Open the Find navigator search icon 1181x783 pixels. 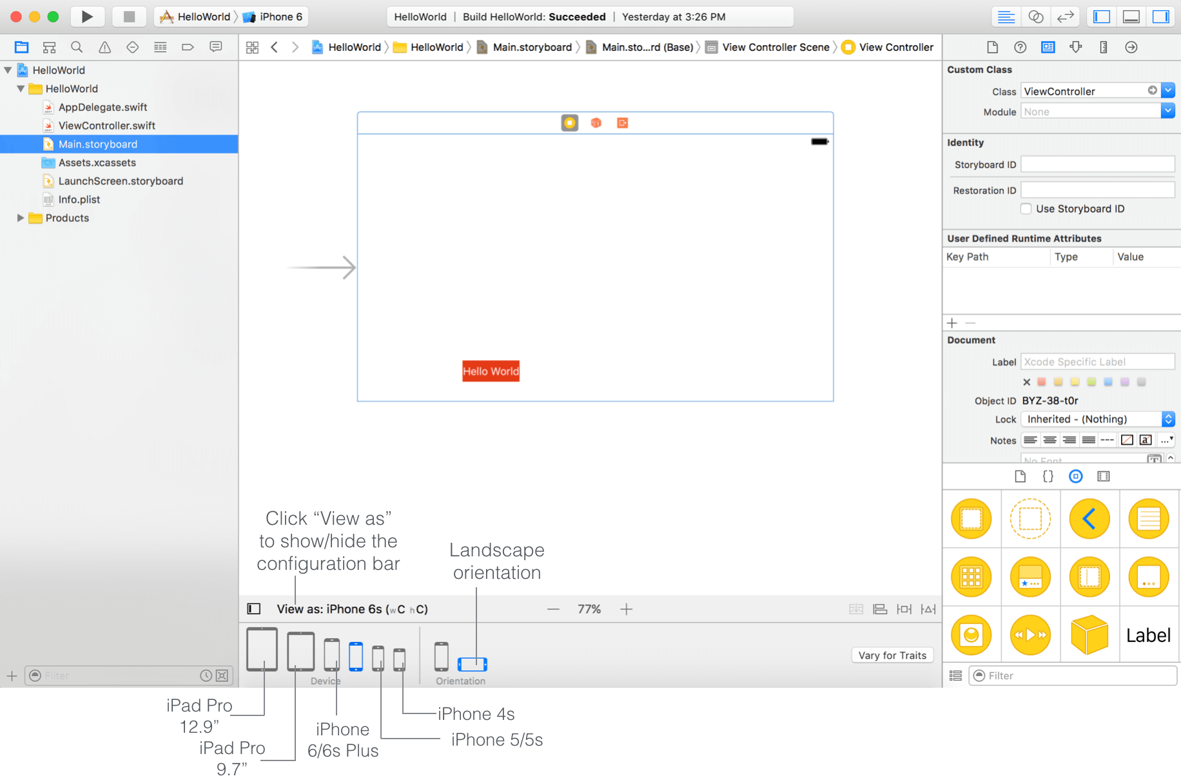(77, 47)
